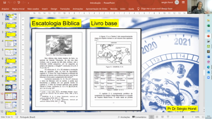Viewport: 212px width, 119px height.
Task: Click the 'Livro base' yellow text box
Action: (104, 23)
